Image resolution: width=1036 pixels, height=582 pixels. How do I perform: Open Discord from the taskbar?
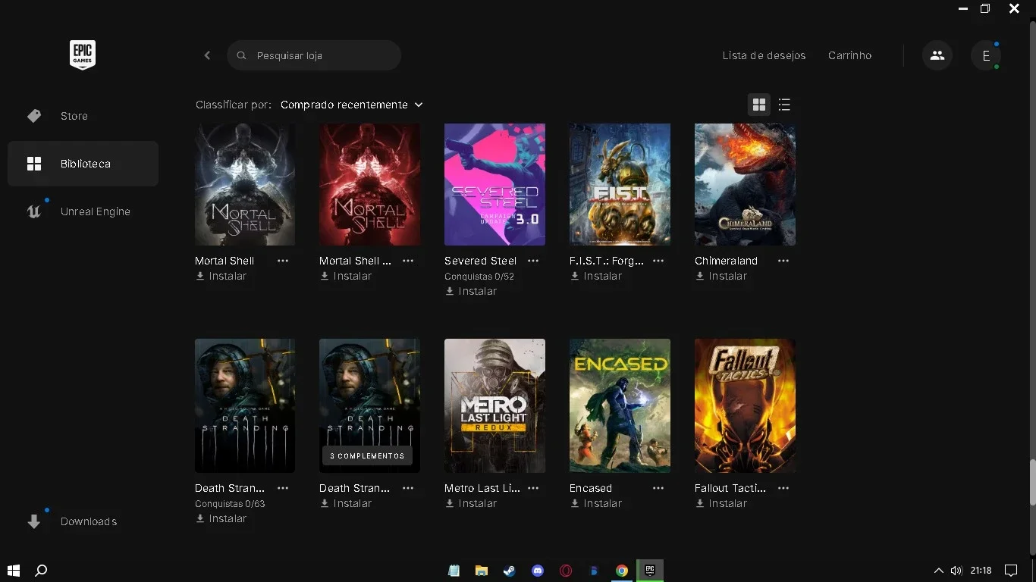coord(538,571)
